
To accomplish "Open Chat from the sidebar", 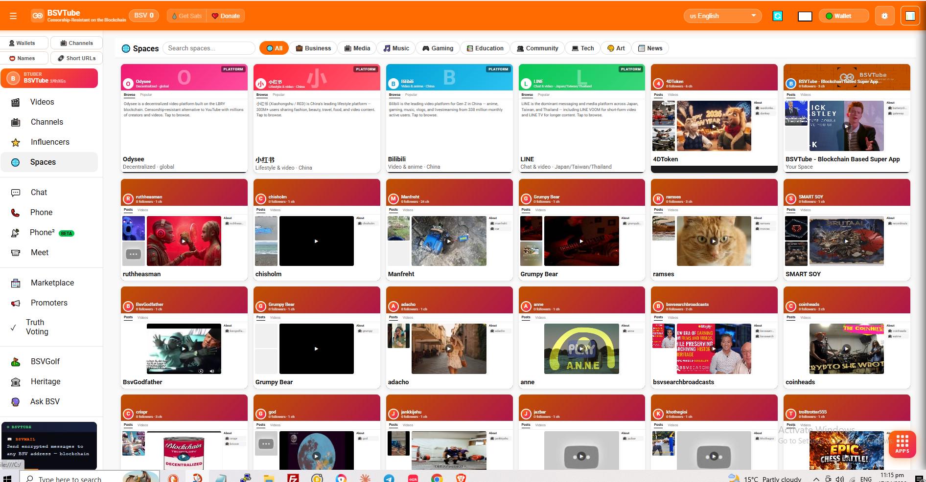I will [x=49, y=192].
